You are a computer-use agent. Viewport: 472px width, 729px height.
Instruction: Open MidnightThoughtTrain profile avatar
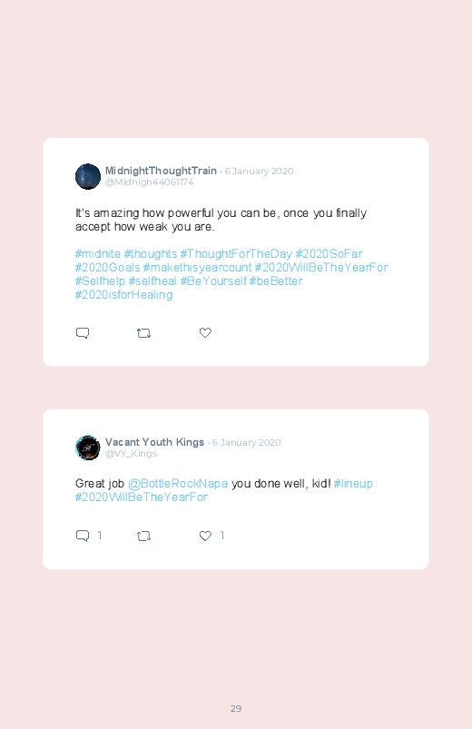point(88,177)
